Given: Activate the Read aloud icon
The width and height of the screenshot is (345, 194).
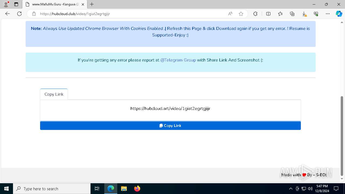Looking at the screenshot, I should pyautogui.click(x=230, y=14).
